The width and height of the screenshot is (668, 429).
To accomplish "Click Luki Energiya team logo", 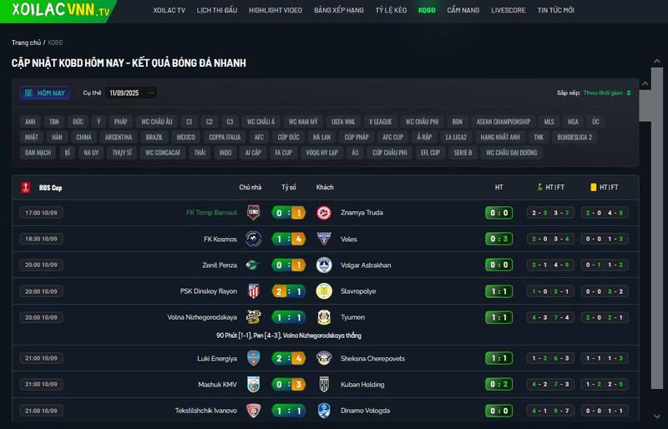I will [x=254, y=358].
